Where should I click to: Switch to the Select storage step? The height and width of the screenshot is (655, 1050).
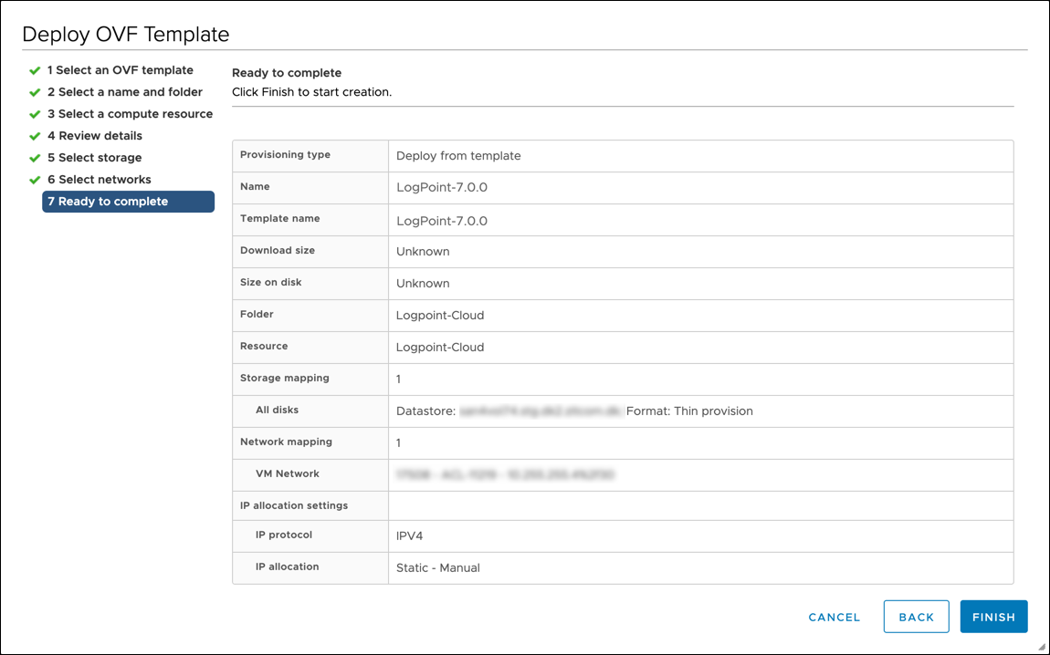[x=94, y=158]
